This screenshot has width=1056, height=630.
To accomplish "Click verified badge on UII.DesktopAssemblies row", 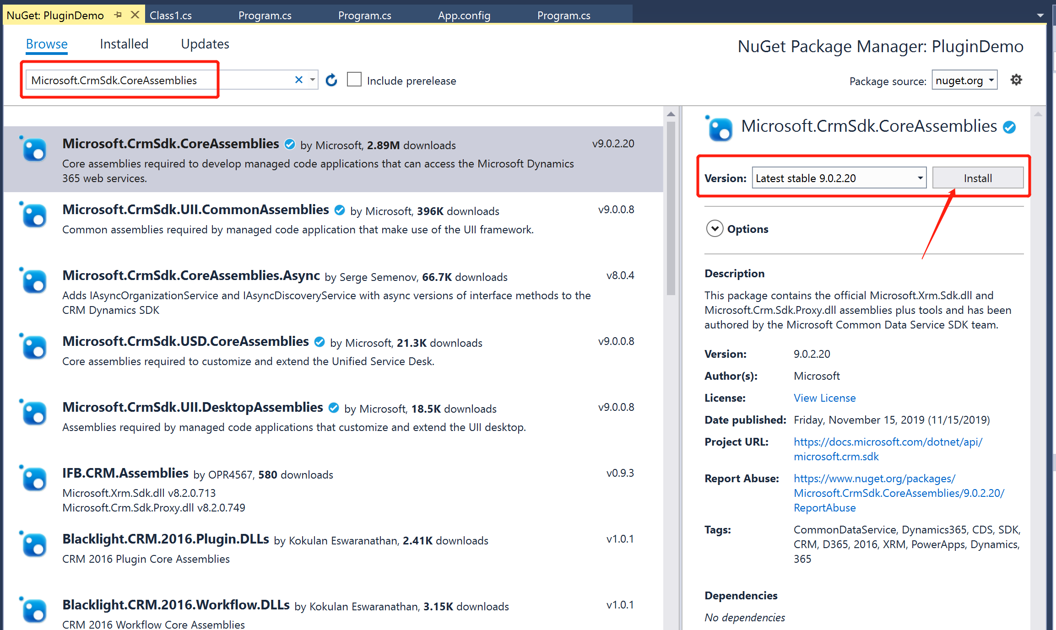I will (334, 408).
